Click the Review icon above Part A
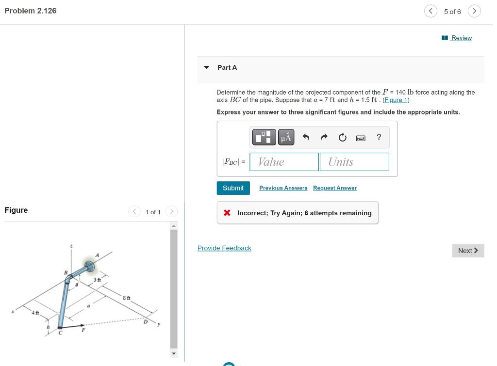The image size is (497, 366). point(445,38)
